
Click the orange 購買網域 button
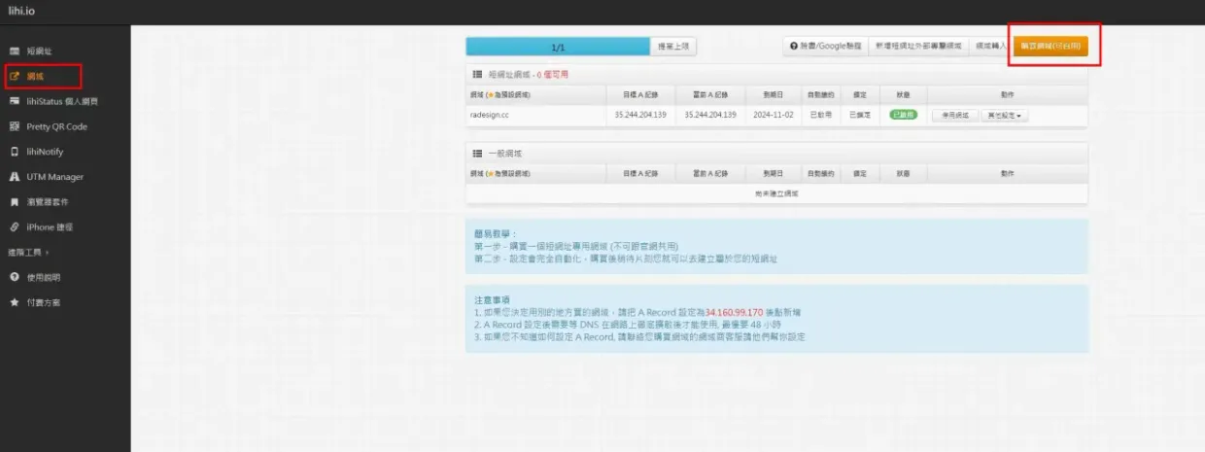1050,46
